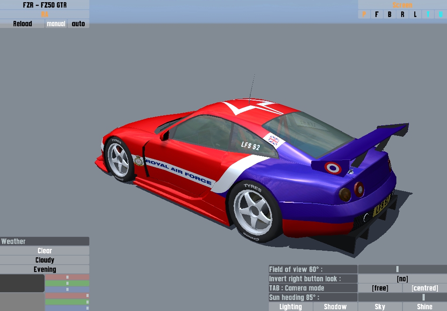The width and height of the screenshot is (447, 311).
Task: Set camera mode to [centred]
Action: pyautogui.click(x=425, y=288)
